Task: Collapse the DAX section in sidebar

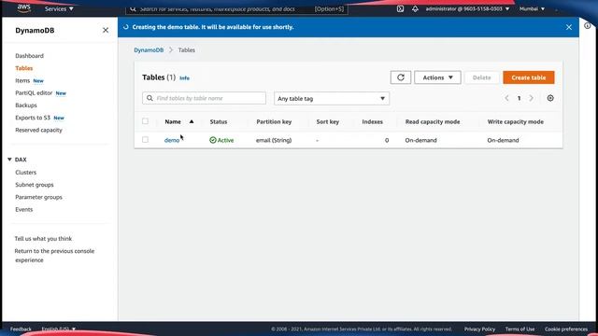Action: [9, 160]
